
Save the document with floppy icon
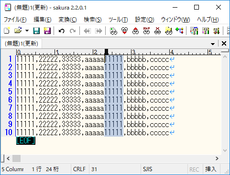click(36, 31)
